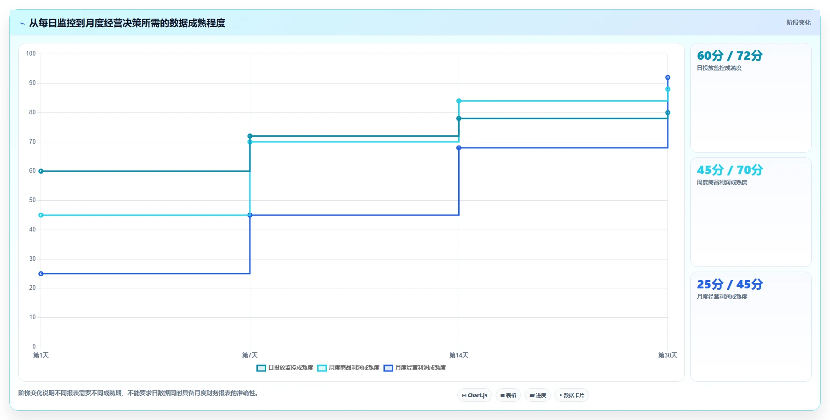Click the teal data point at 第14天, value 78
The width and height of the screenshot is (830, 420).
click(459, 119)
